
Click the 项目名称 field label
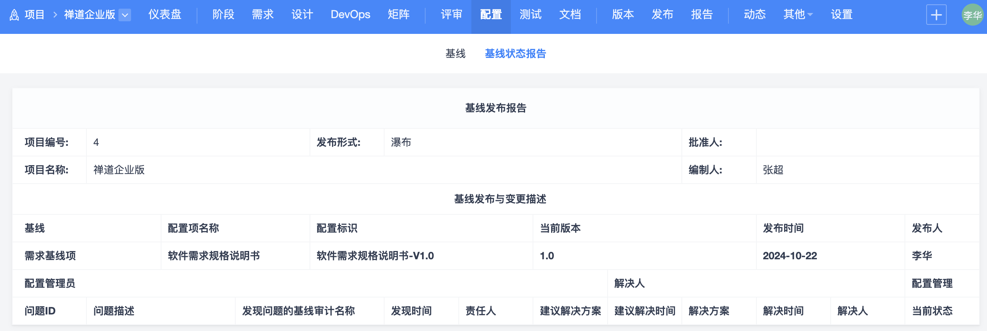47,170
